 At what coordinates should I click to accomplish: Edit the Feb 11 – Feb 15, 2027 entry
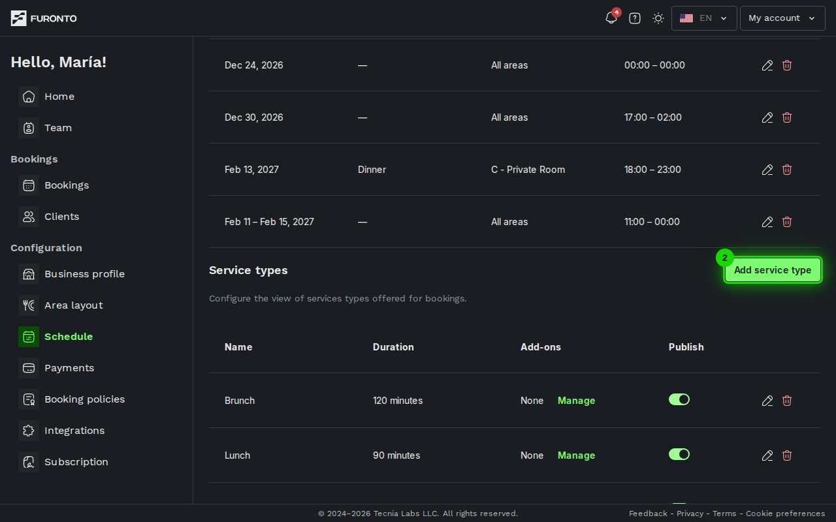pos(767,222)
